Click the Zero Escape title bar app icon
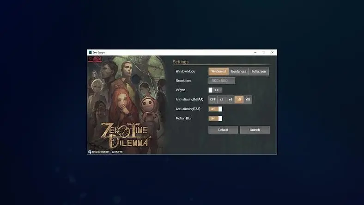This screenshot has height=205, width=364. (90, 53)
